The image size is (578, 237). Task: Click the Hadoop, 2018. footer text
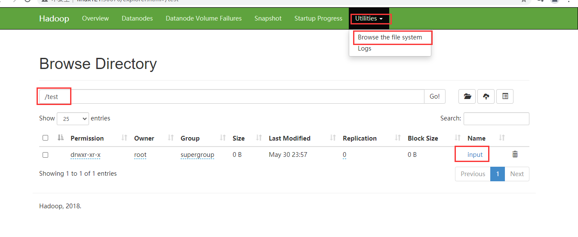pos(60,206)
